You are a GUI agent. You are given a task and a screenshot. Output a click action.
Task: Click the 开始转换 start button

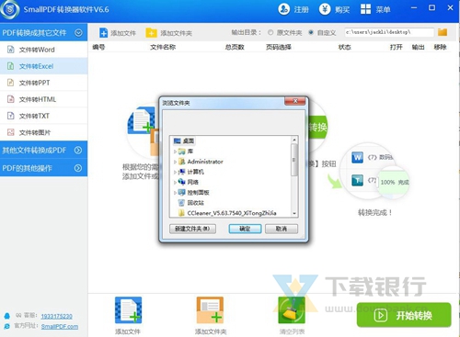click(x=404, y=315)
